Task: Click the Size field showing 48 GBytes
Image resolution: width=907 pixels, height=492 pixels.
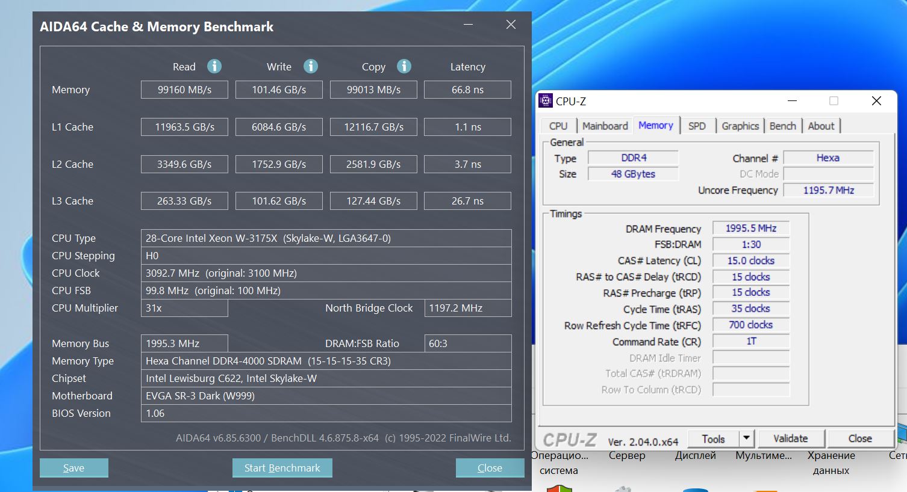Action: [634, 174]
